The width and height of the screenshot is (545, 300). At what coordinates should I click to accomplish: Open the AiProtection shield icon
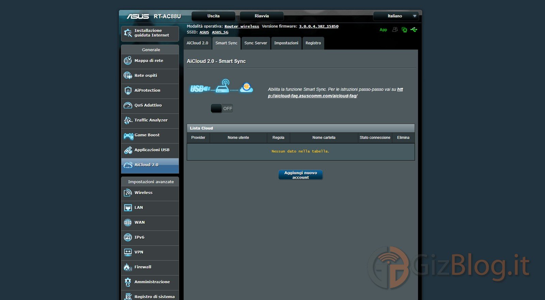pyautogui.click(x=128, y=90)
